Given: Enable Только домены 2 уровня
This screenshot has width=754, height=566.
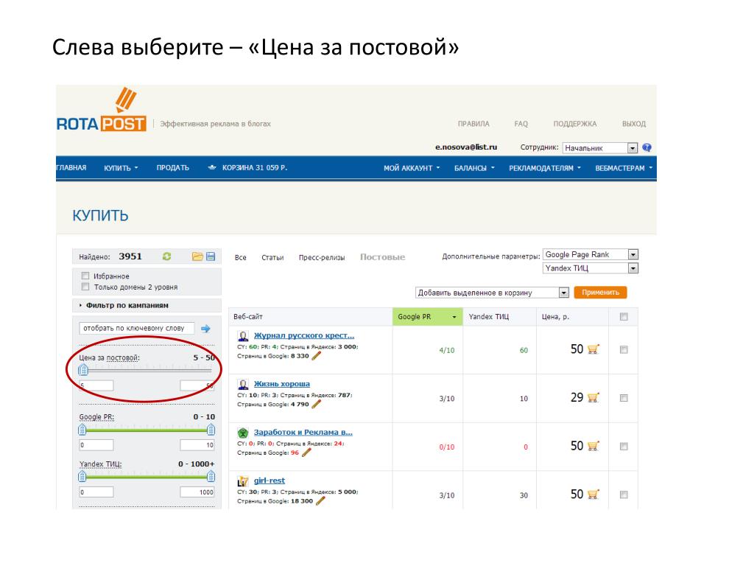Looking at the screenshot, I should (85, 287).
